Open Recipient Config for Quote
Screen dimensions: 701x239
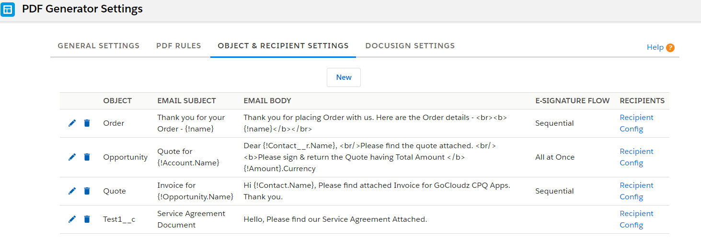click(x=636, y=191)
